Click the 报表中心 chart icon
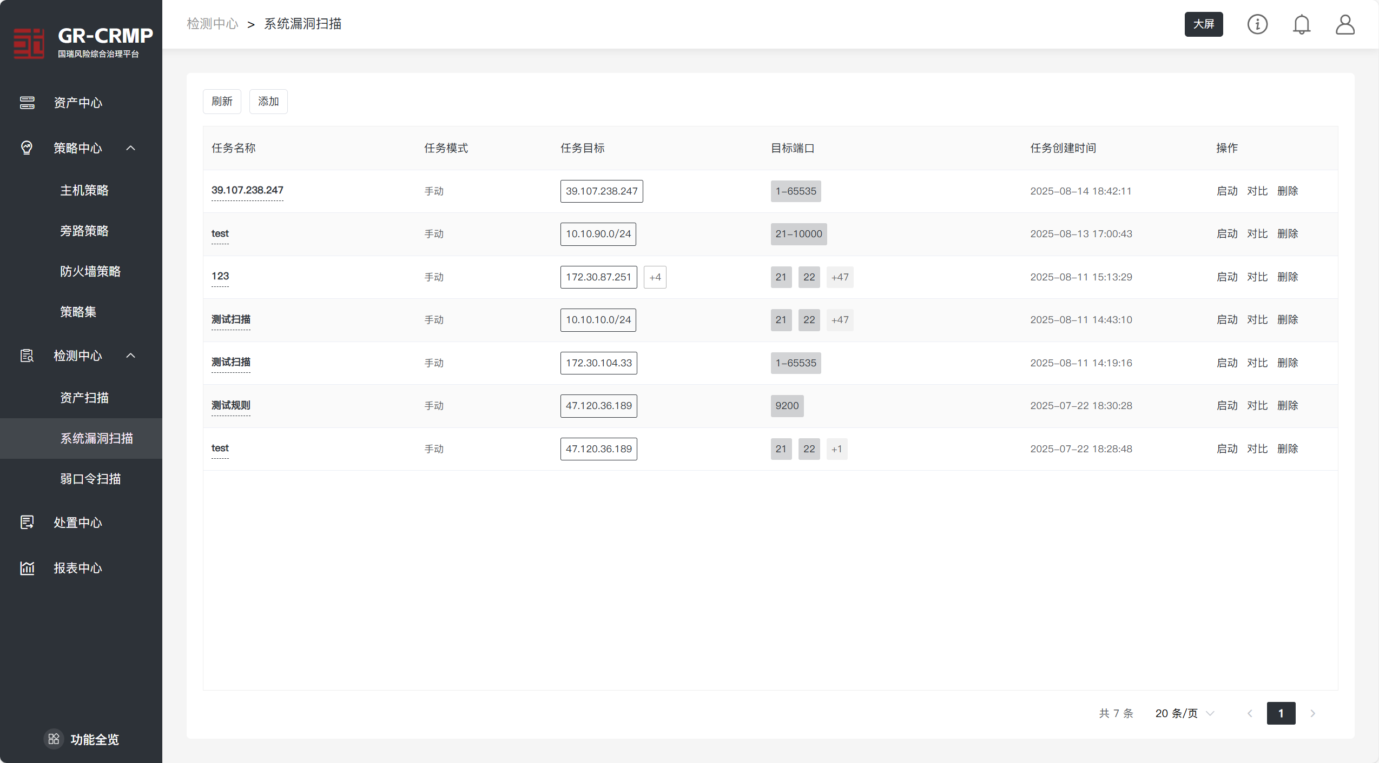The width and height of the screenshot is (1379, 763). [x=27, y=568]
